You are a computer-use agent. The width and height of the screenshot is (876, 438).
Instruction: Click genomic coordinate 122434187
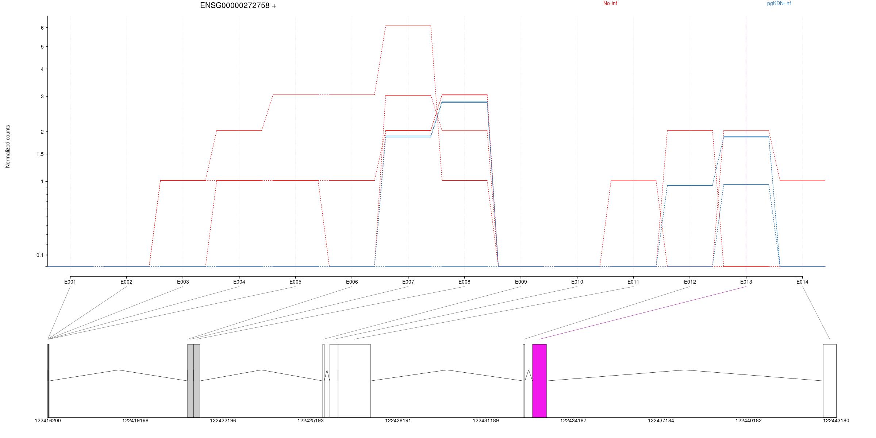pos(573,420)
